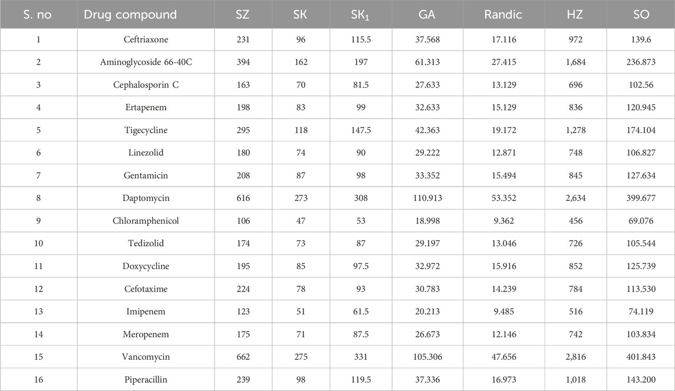Click the Chloramphenicol compound cell
Image resolution: width=675 pixels, height=391 pixels.
coord(146,221)
